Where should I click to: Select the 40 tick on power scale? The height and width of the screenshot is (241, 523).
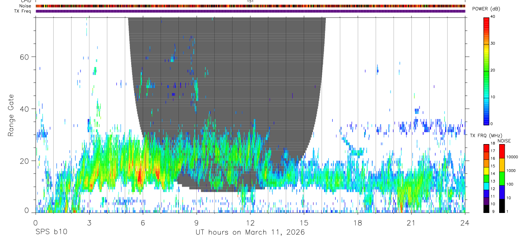coord(492,17)
